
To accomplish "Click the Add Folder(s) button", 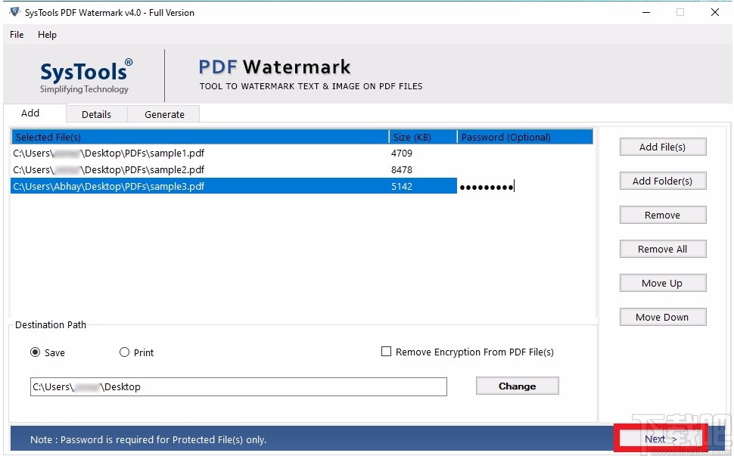I will [x=662, y=181].
